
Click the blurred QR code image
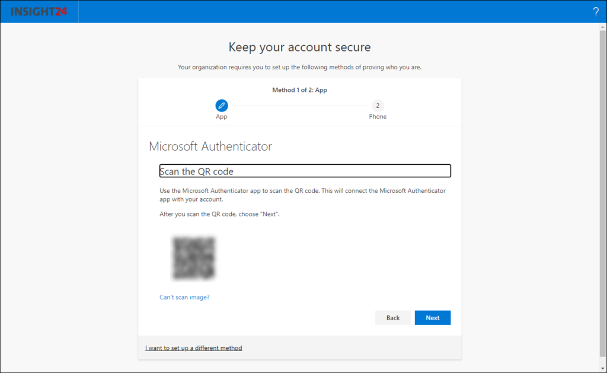(x=193, y=259)
